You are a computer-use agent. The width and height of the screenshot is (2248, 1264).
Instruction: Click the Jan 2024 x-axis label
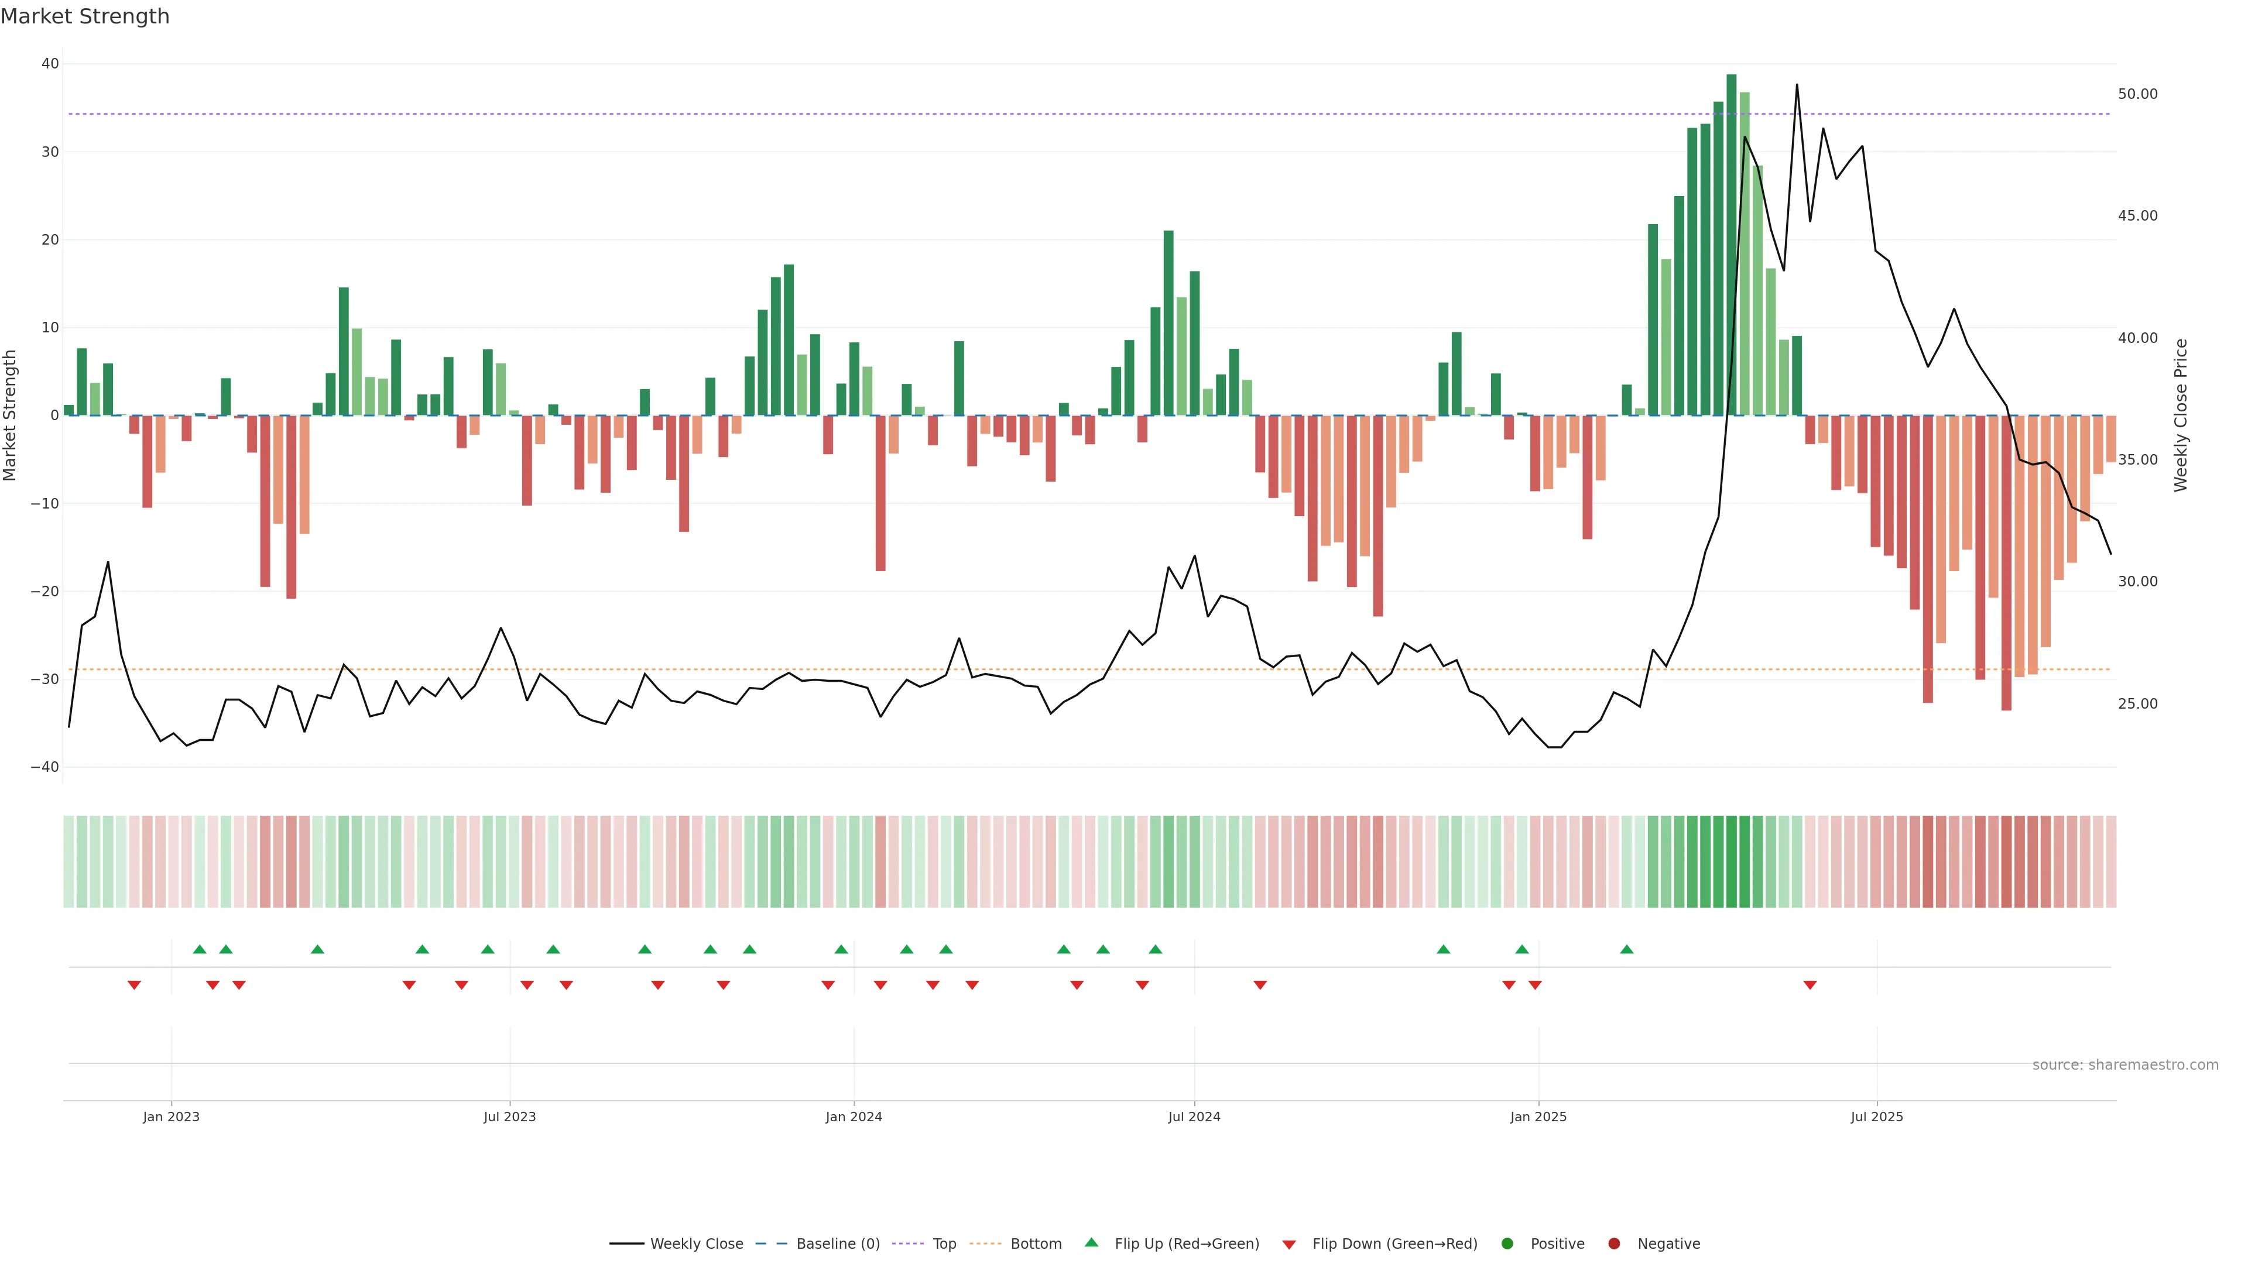854,1117
